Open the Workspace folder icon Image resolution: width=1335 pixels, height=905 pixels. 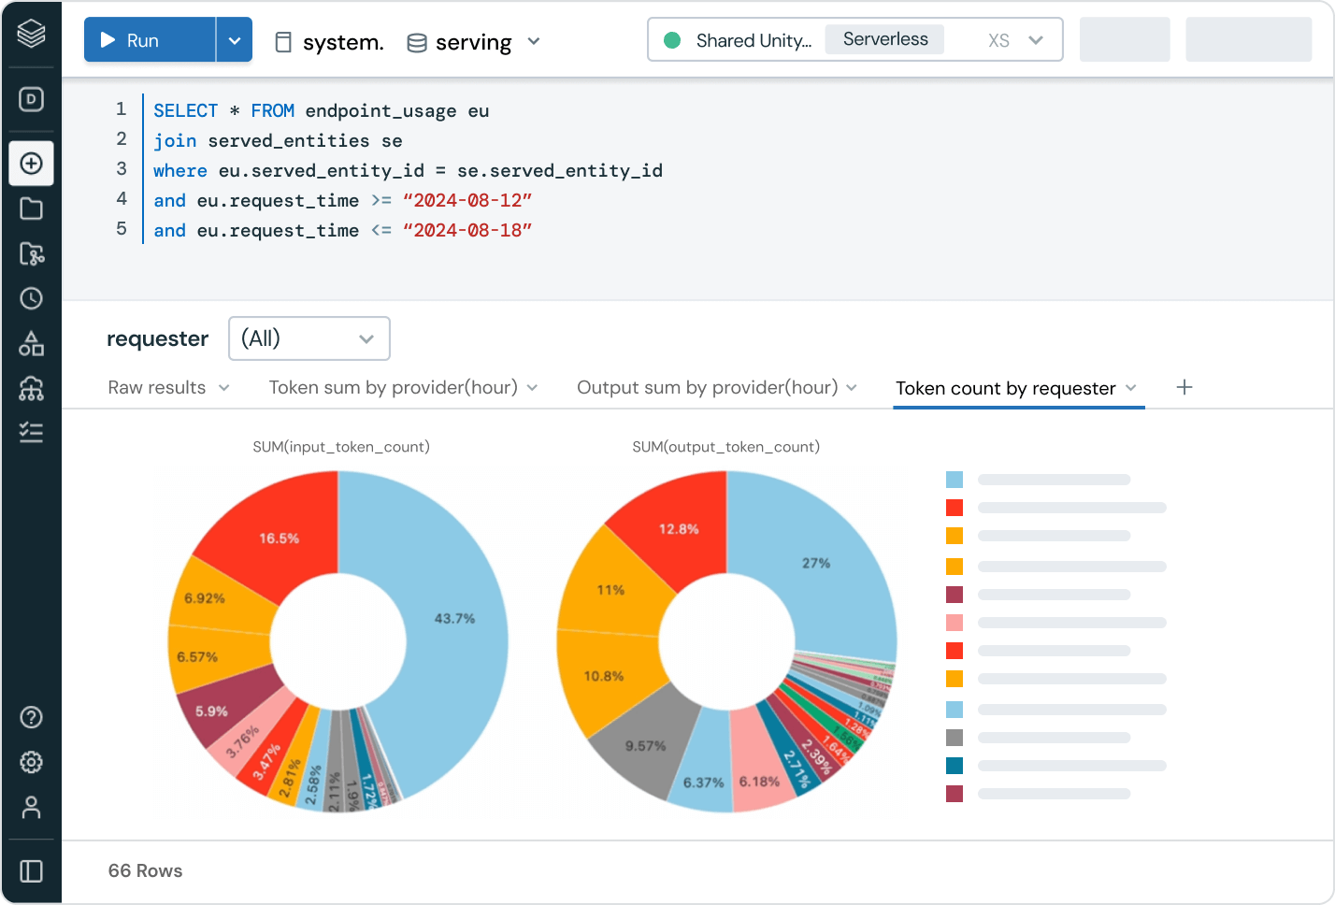click(31, 208)
